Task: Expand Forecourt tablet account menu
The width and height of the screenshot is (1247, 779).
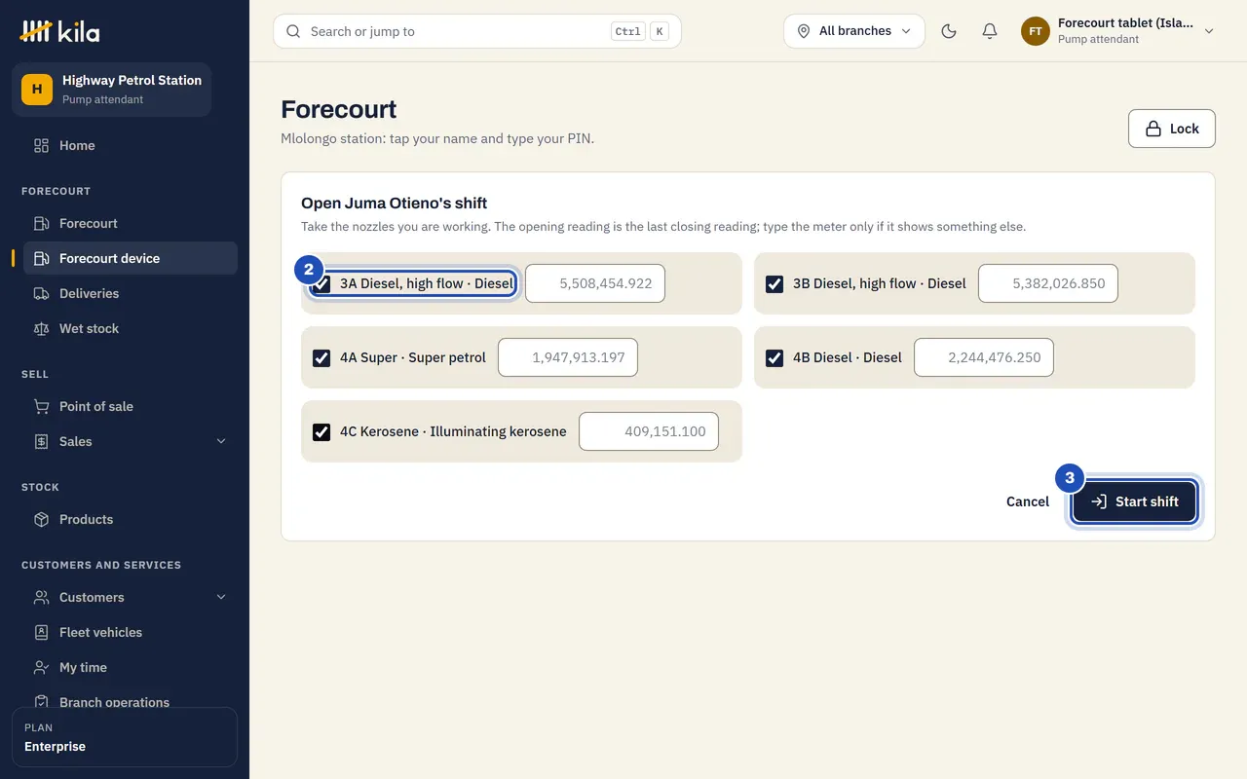Action: [1118, 31]
